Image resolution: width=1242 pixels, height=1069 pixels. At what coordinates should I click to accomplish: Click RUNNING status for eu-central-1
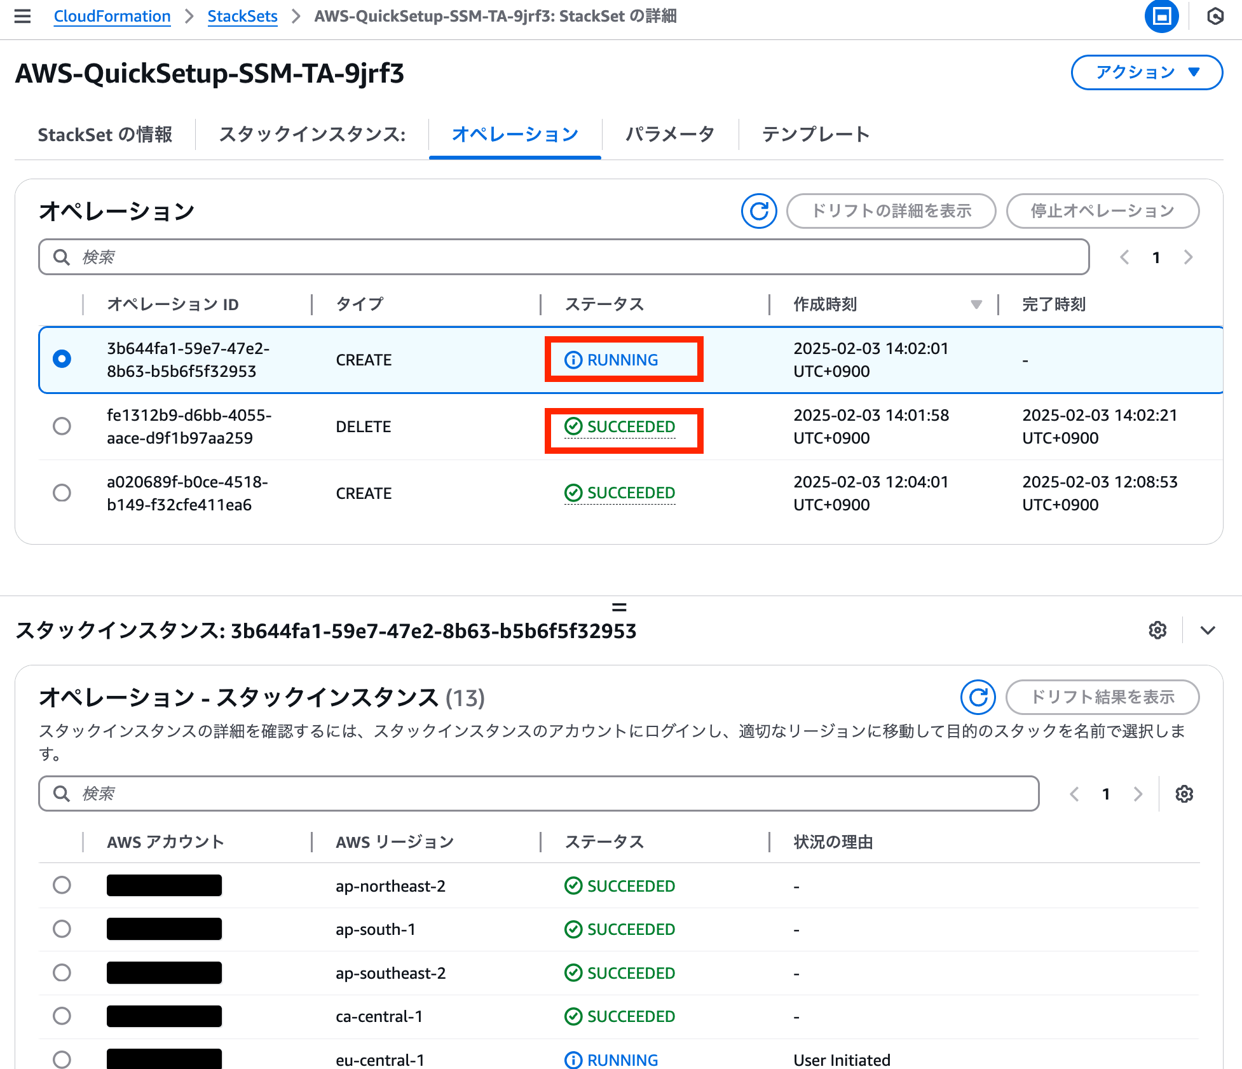(x=611, y=1060)
